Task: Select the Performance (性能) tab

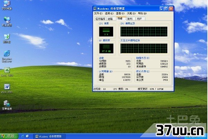Action: (x=121, y=18)
